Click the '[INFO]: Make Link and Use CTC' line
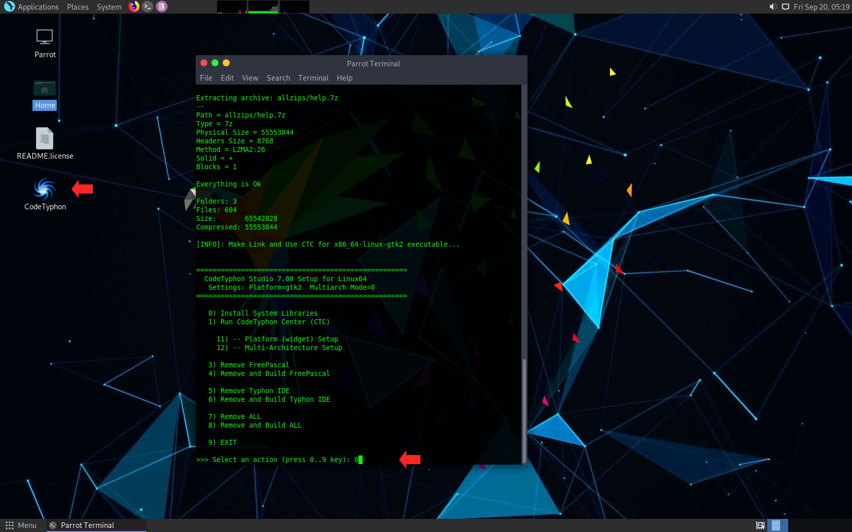The width and height of the screenshot is (852, 532). pos(328,244)
